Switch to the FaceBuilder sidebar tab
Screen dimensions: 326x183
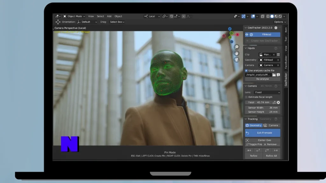pyautogui.click(x=286, y=62)
